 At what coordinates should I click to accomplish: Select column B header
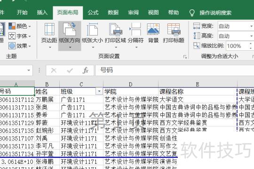(47, 84)
